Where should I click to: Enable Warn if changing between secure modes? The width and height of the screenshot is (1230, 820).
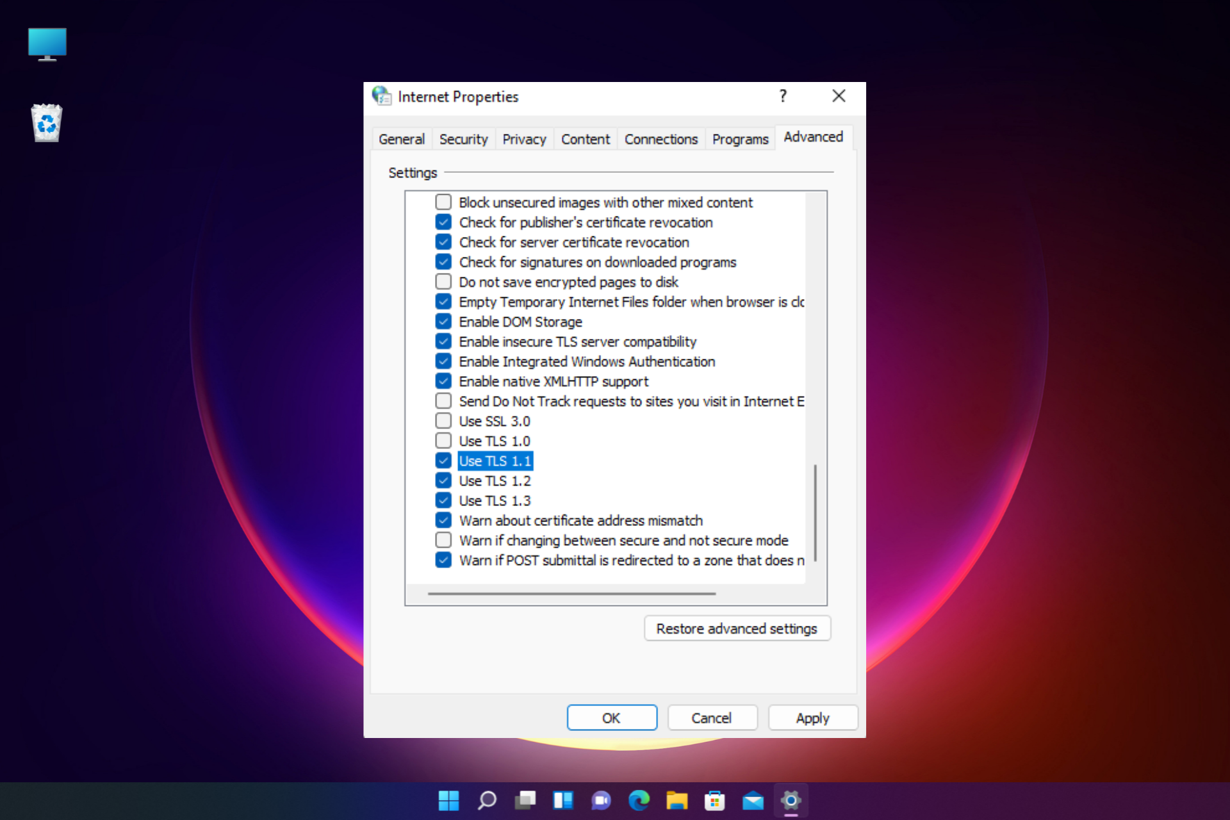tap(443, 540)
